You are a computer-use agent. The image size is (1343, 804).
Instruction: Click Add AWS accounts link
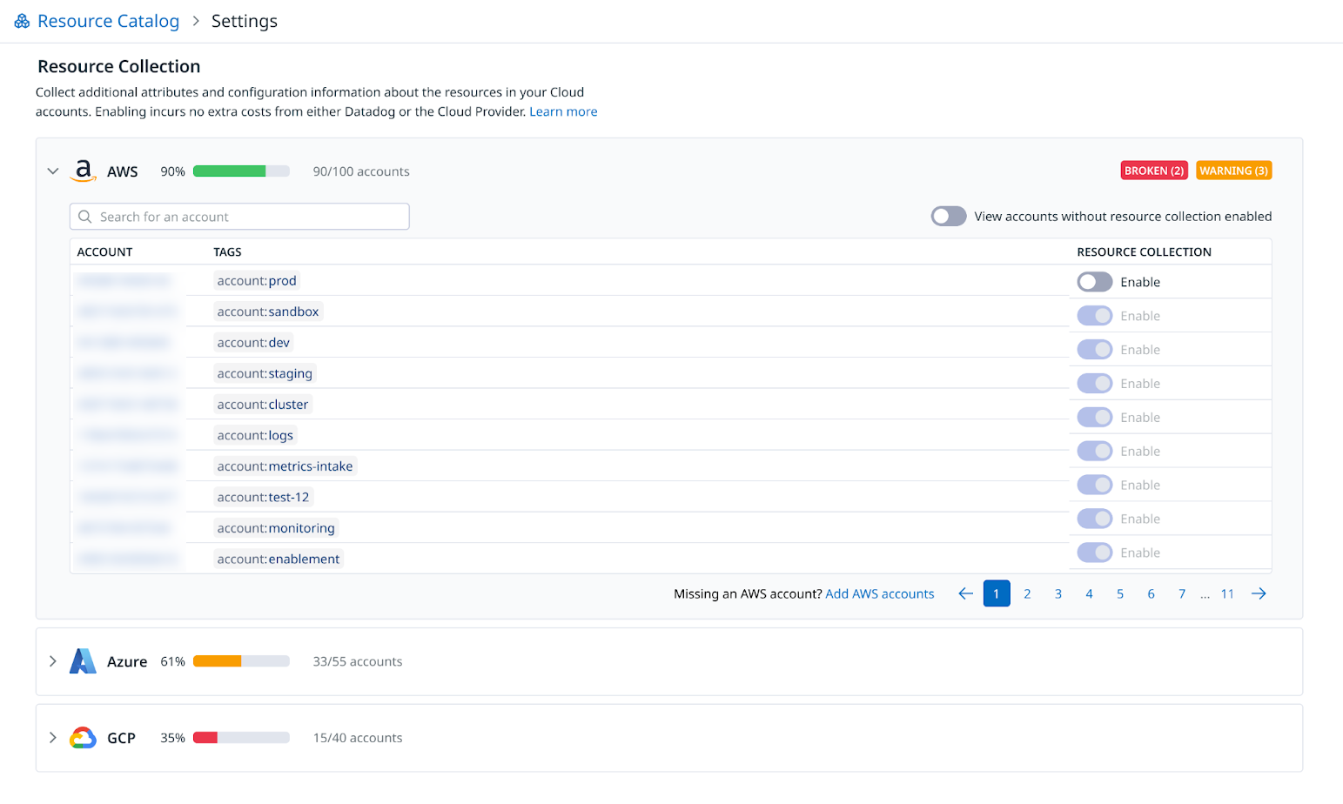click(x=879, y=593)
